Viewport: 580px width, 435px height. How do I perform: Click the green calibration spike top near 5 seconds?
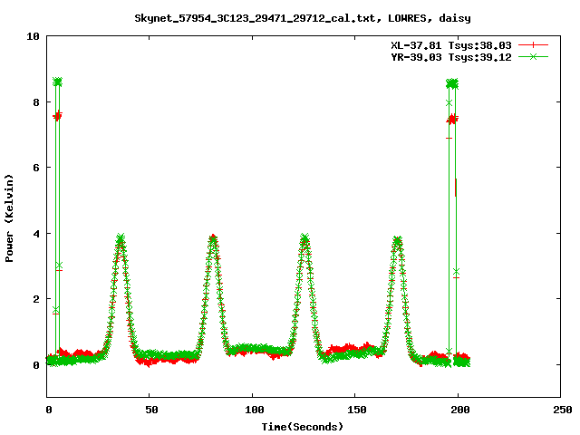(57, 82)
